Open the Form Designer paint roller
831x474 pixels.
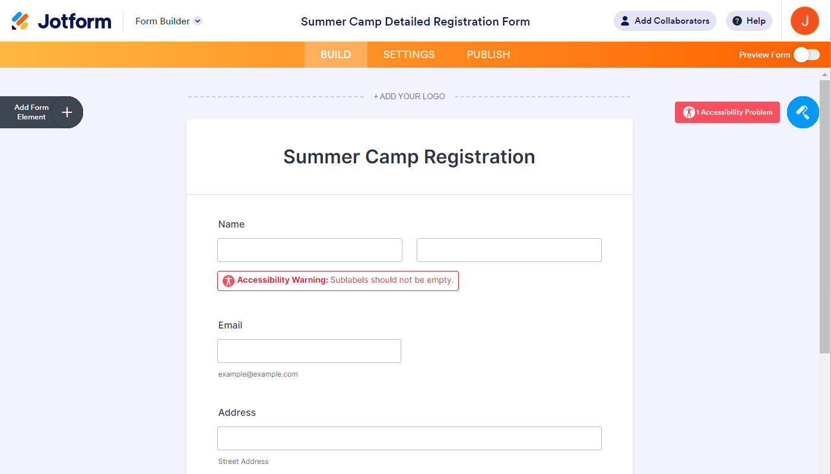(x=803, y=112)
